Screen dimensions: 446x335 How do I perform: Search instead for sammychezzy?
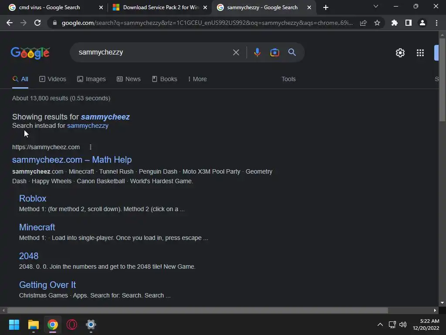coord(88,126)
